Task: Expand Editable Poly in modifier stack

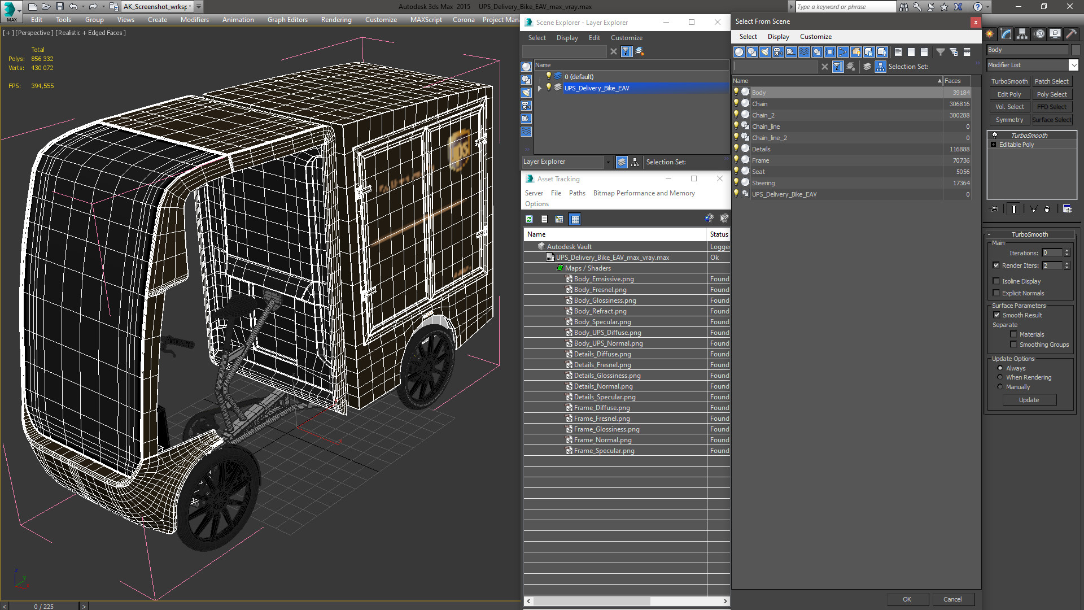Action: tap(994, 145)
